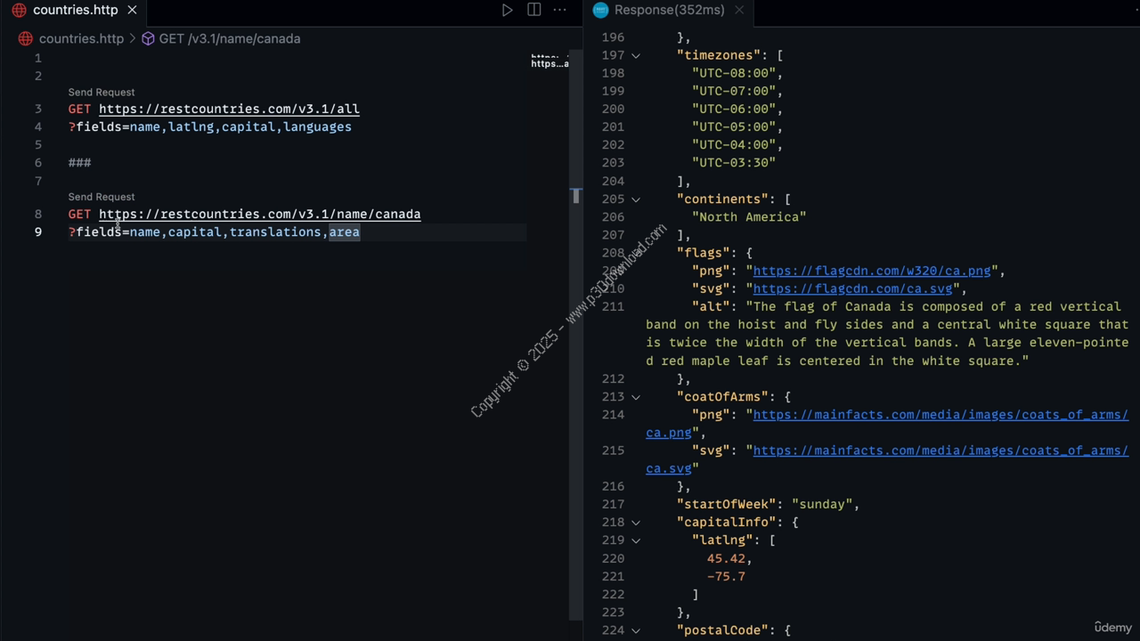Click the minimap preview in the editor

[550, 61]
